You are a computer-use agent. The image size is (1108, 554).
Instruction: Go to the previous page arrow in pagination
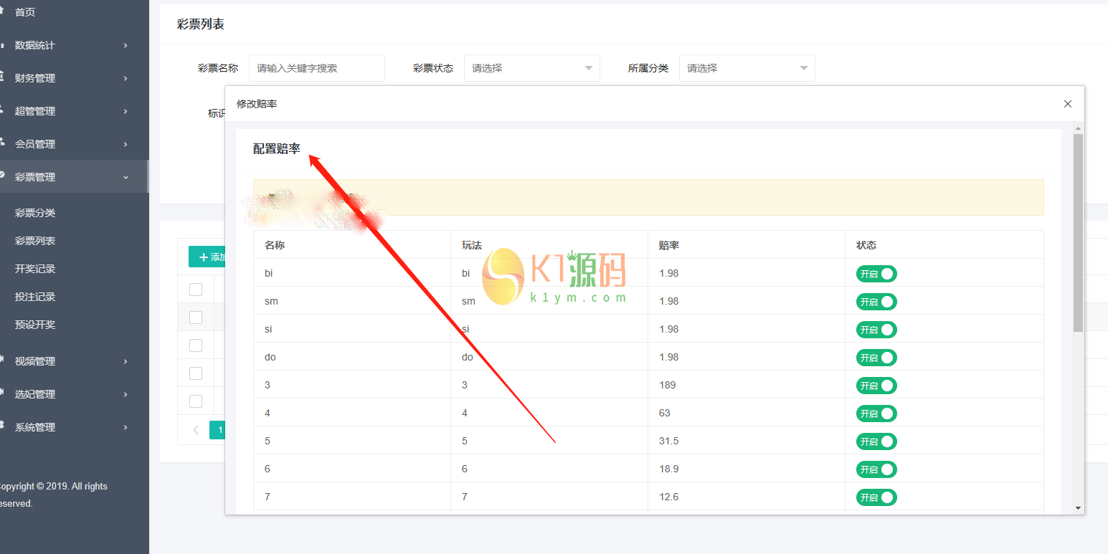tap(196, 430)
